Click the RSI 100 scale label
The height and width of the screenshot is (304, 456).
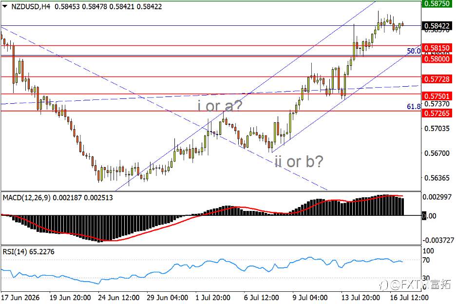point(428,251)
